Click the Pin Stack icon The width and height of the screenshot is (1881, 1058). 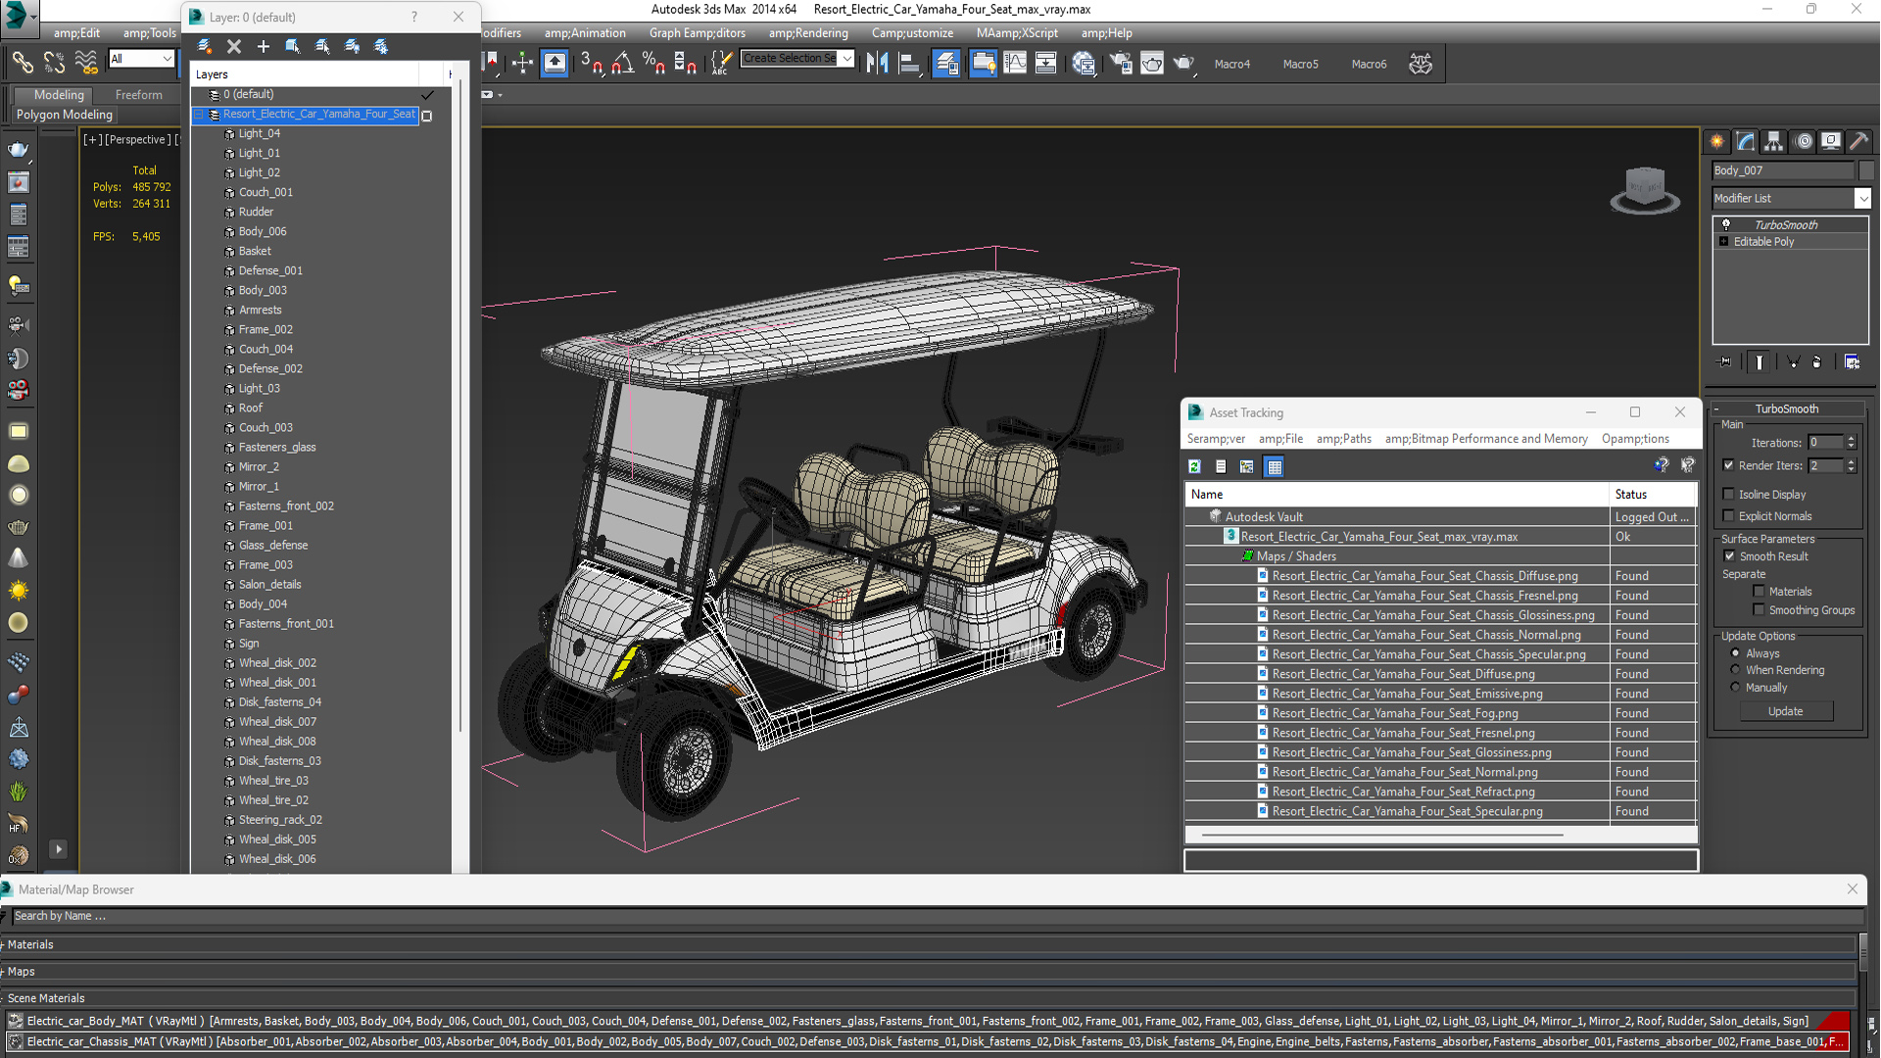tap(1725, 362)
